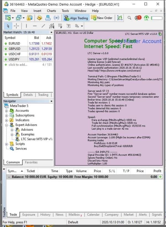Switch to the Details tab
Screen dimensions: 166x227
28,95
